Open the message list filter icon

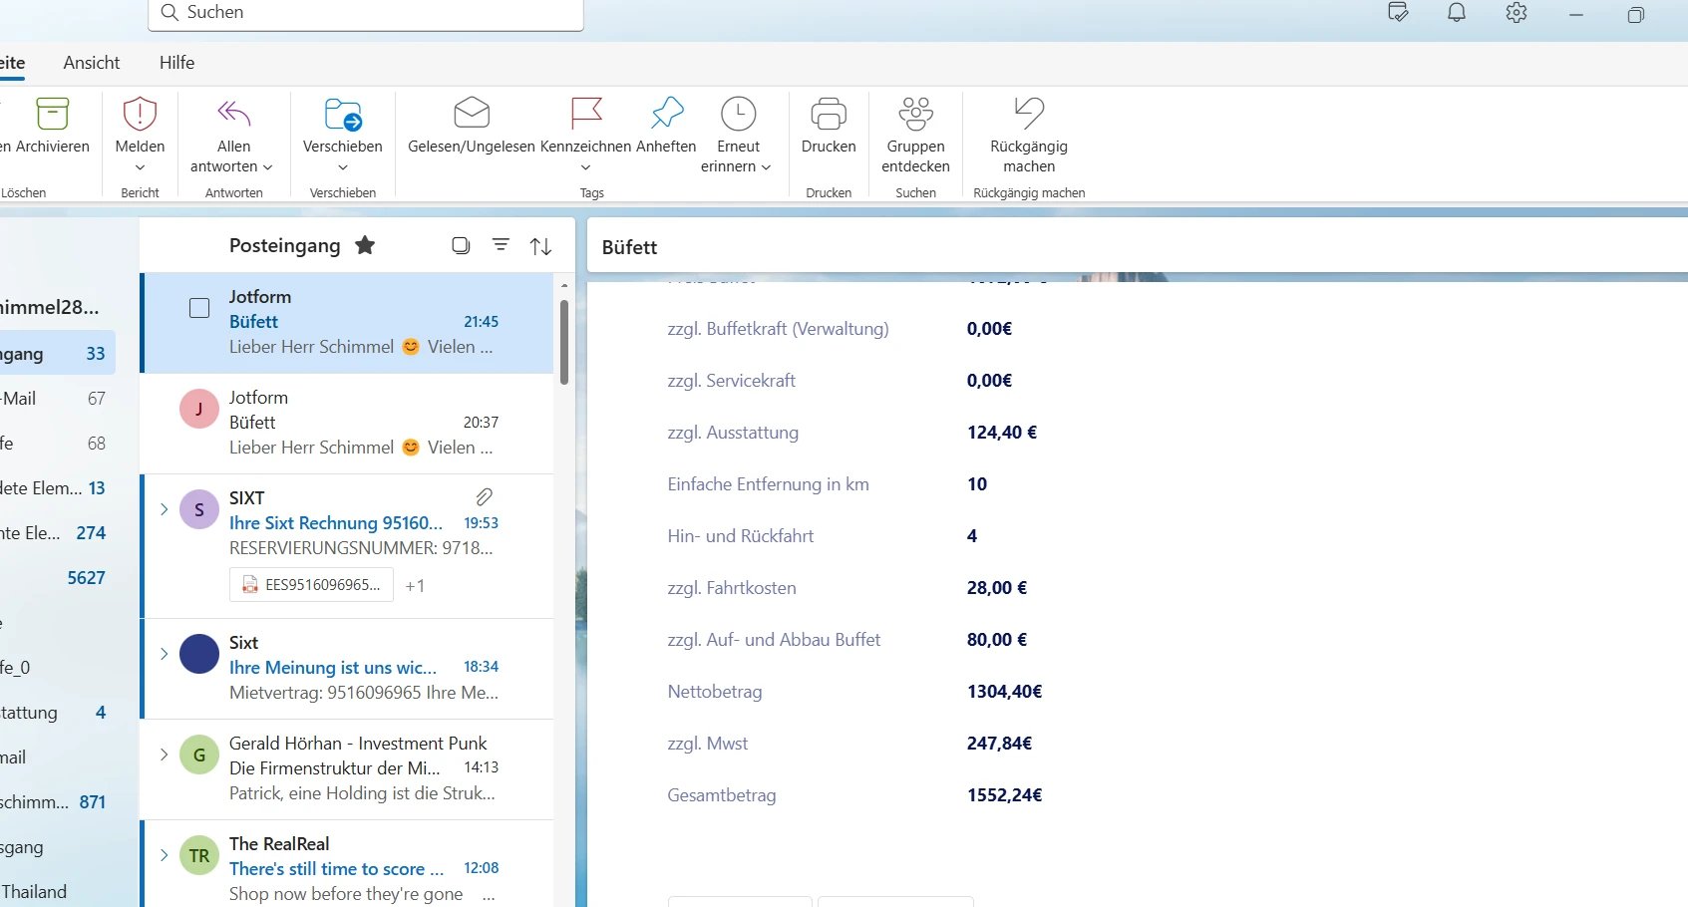501,245
